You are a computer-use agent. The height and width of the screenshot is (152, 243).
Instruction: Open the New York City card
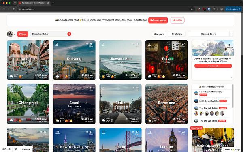tap(74, 140)
